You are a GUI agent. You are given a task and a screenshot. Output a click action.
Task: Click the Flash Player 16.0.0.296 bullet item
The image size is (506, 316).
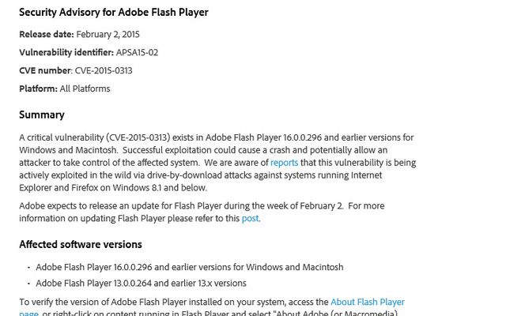[190, 267]
